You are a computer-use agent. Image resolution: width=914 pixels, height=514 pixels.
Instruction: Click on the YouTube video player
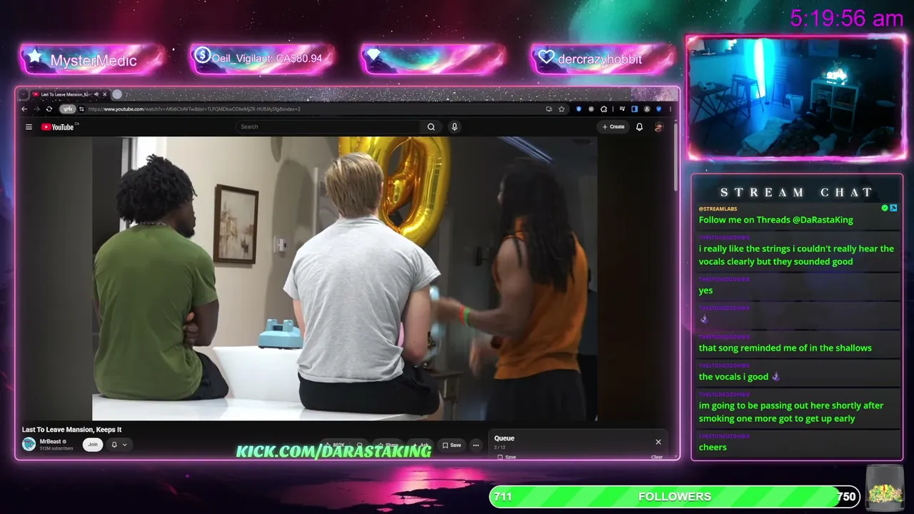tap(344, 278)
